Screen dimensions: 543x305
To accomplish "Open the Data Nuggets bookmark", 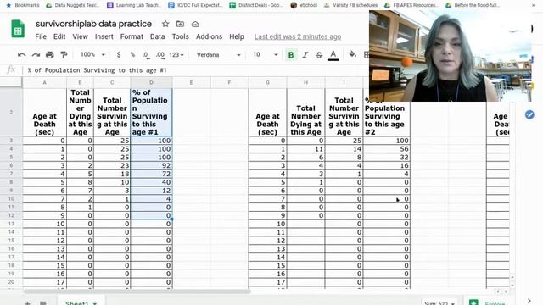I will (72, 5).
